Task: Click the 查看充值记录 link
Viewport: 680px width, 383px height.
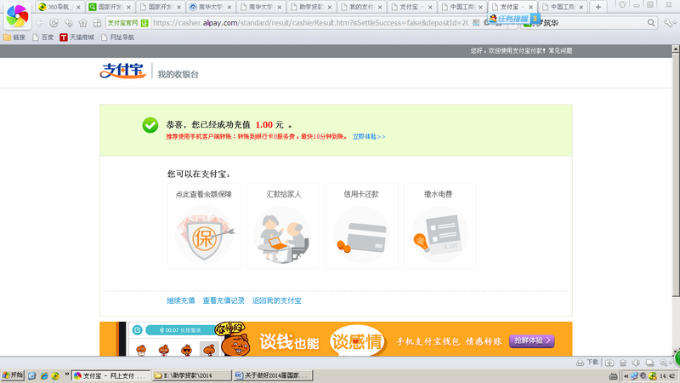Action: 224,300
